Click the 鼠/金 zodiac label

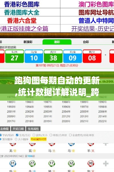pos(32,151)
